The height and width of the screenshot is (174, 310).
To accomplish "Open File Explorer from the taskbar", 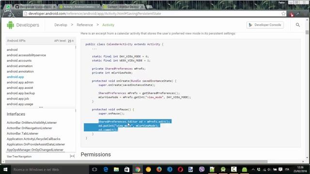I will [116, 170].
